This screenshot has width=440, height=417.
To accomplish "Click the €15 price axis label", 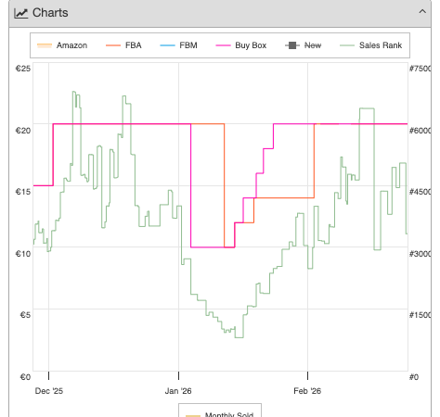I will click(23, 192).
